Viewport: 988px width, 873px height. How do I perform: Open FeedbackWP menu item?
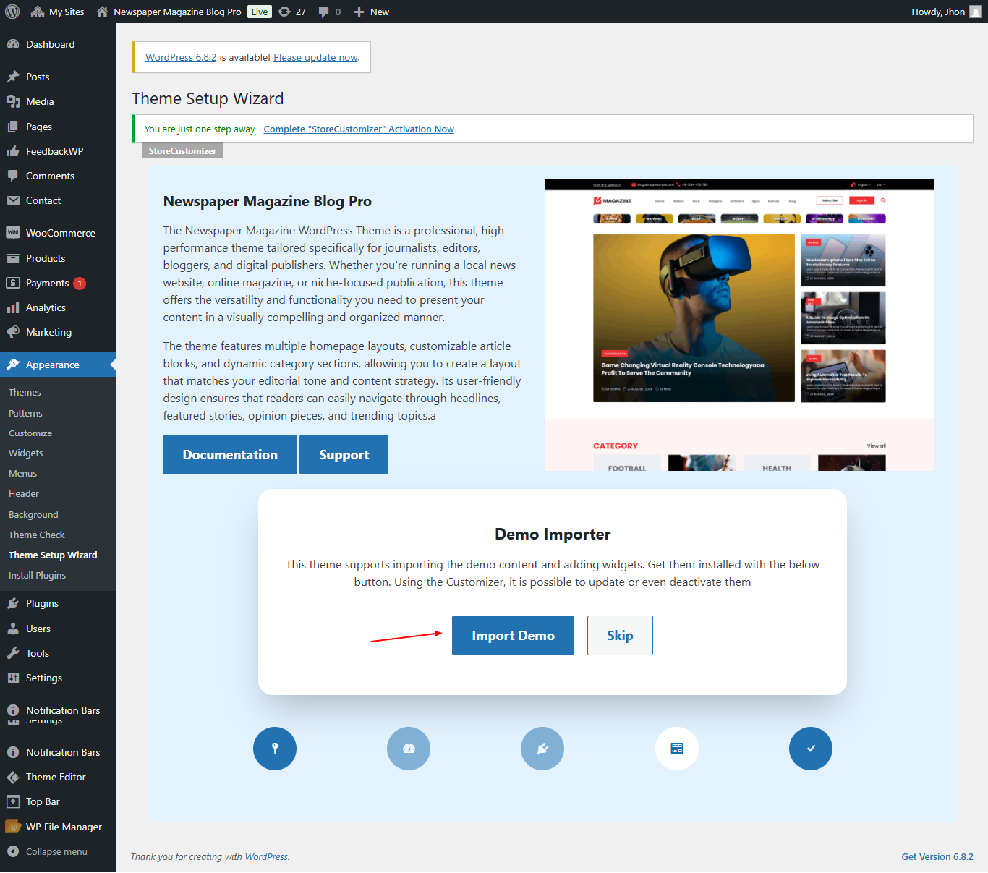click(x=58, y=151)
